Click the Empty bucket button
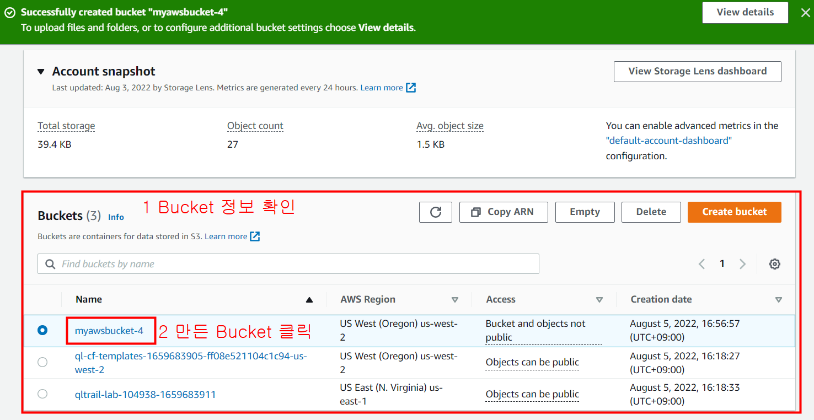 pos(585,212)
